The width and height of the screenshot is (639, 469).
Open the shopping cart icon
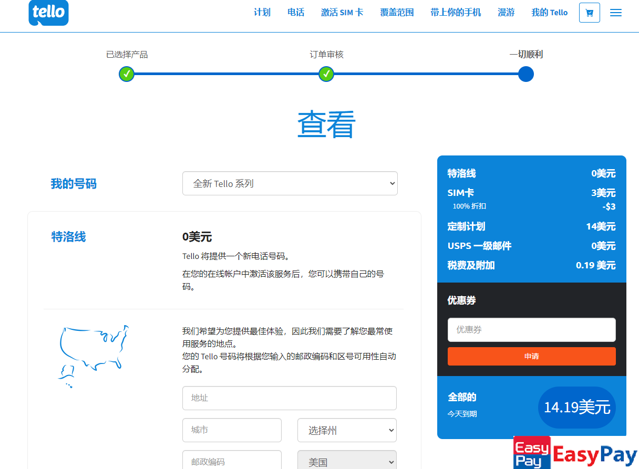click(x=590, y=13)
